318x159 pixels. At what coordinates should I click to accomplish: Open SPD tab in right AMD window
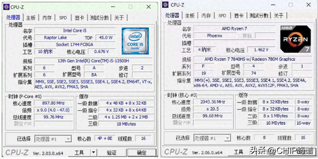point(222,16)
